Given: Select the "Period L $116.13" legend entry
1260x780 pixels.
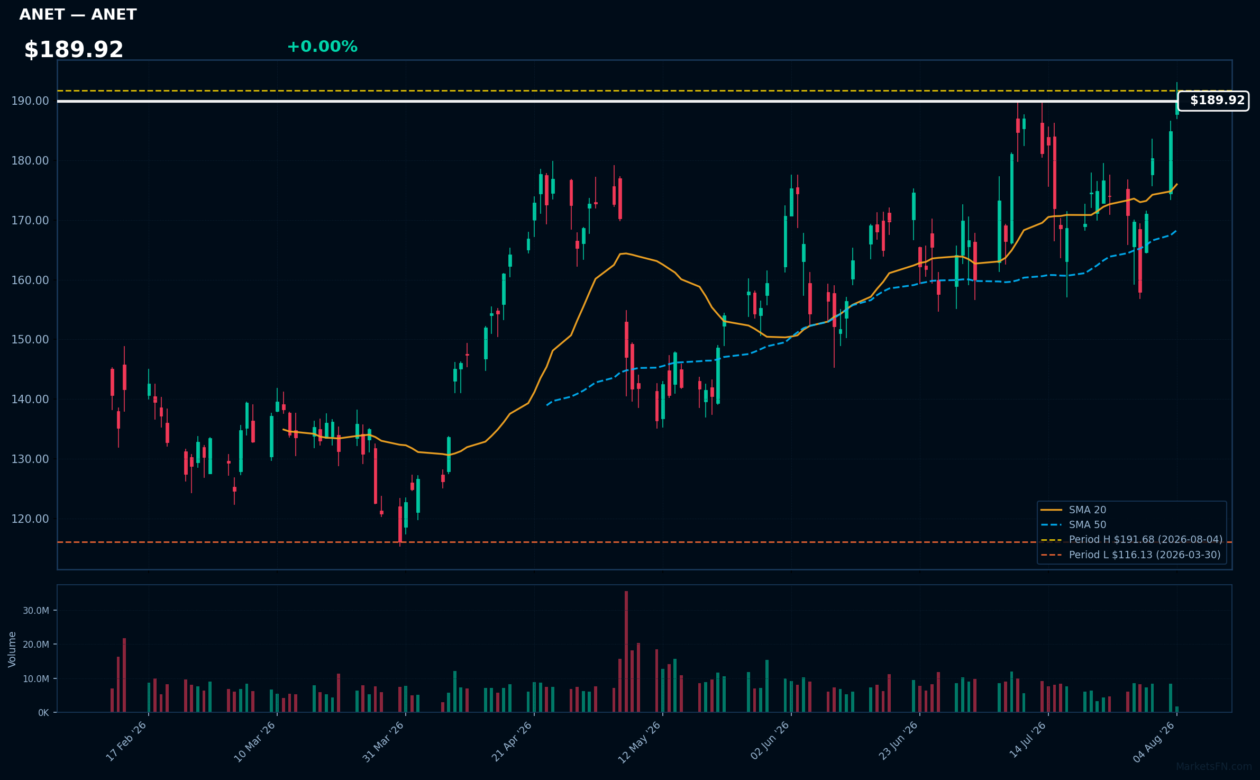Looking at the screenshot, I should [x=1130, y=555].
